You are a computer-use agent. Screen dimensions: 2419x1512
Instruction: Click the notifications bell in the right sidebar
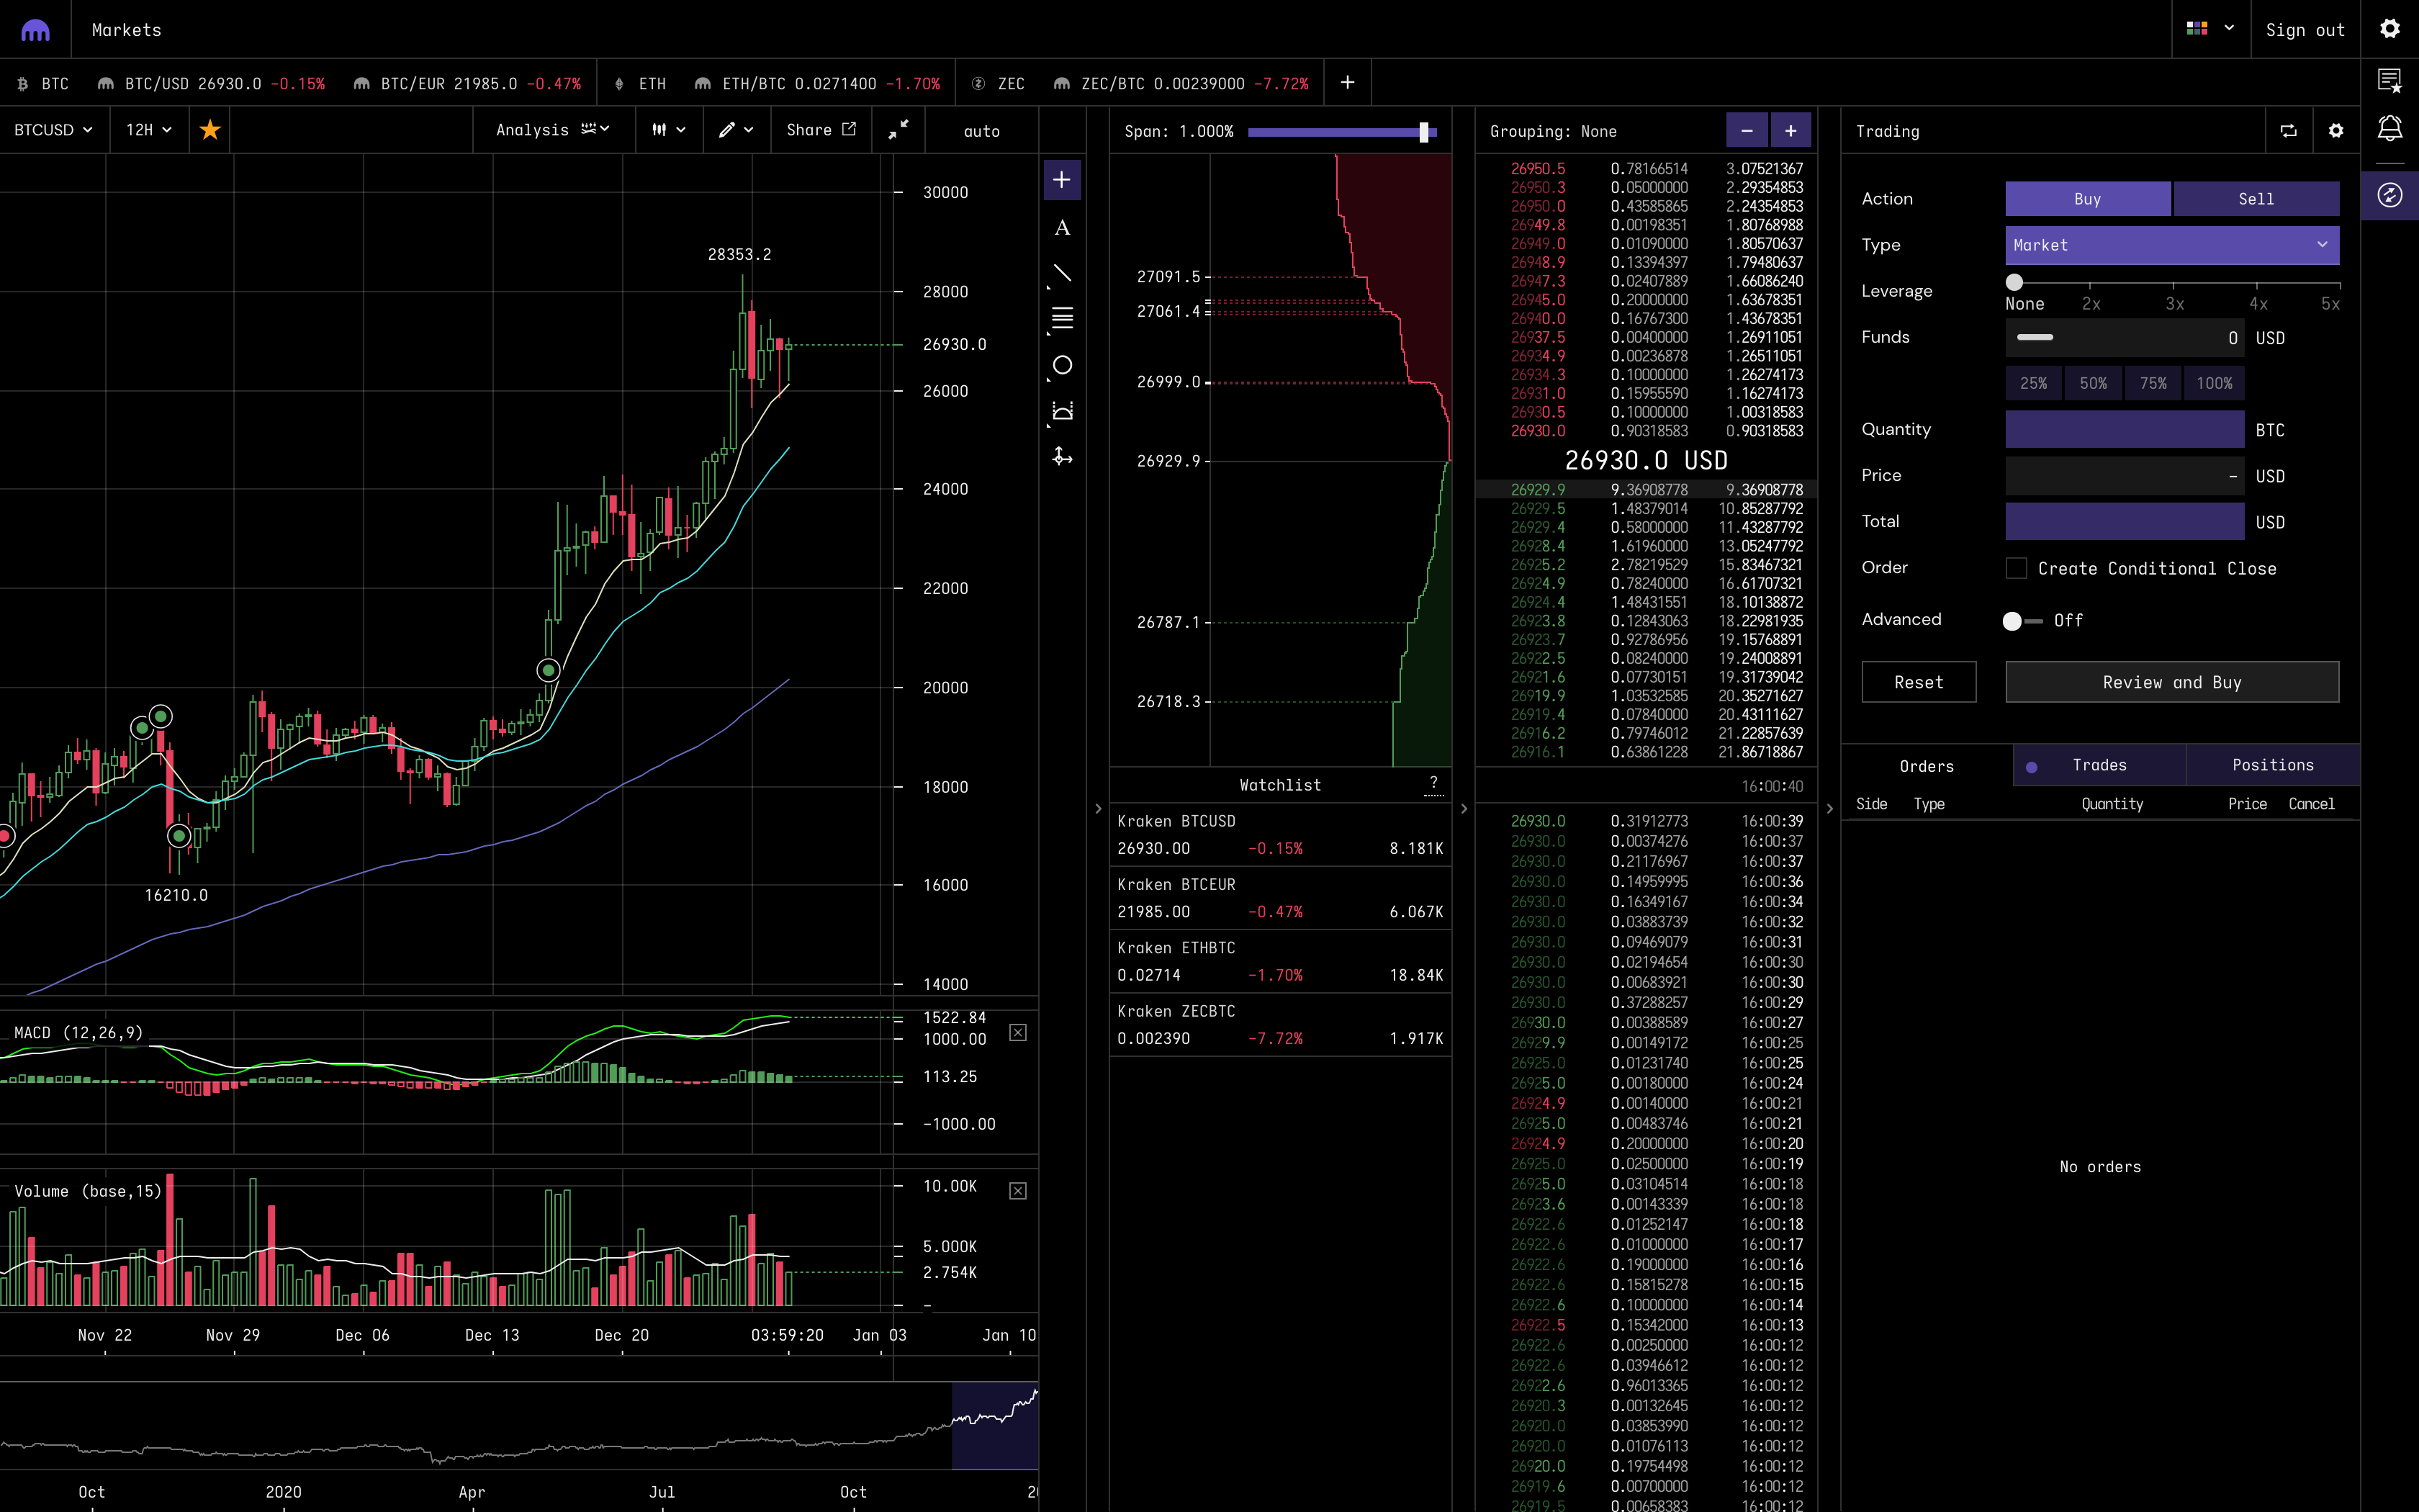[x=2390, y=128]
